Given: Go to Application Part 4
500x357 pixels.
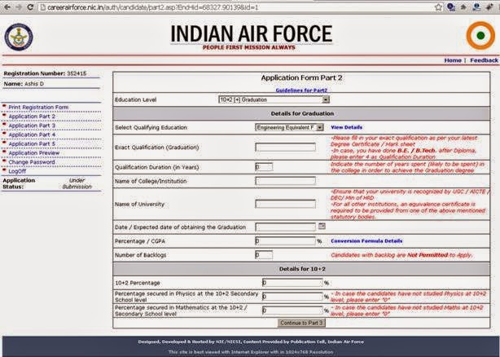Looking at the screenshot, I should point(32,134).
